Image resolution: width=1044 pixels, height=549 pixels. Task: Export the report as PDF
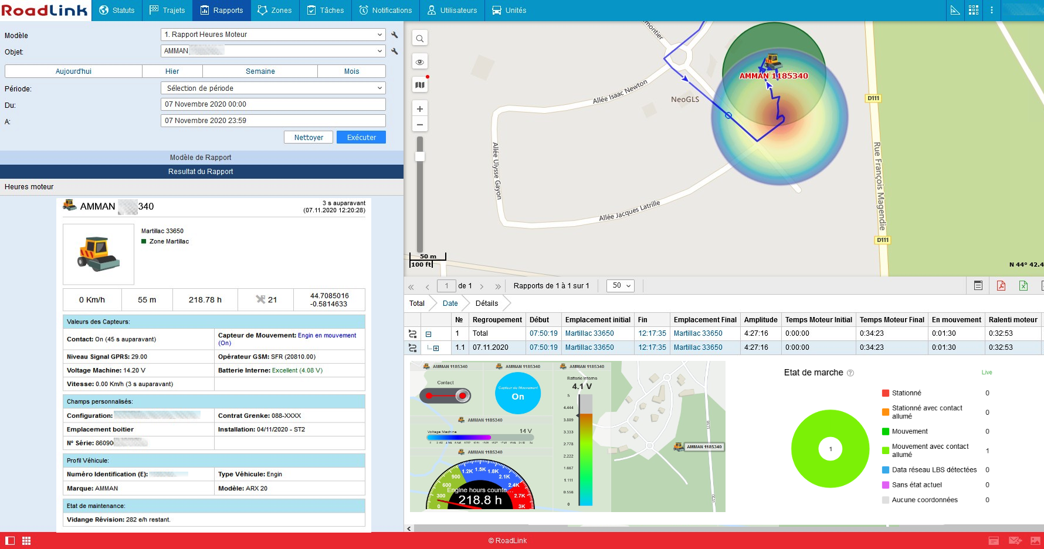point(1001,285)
